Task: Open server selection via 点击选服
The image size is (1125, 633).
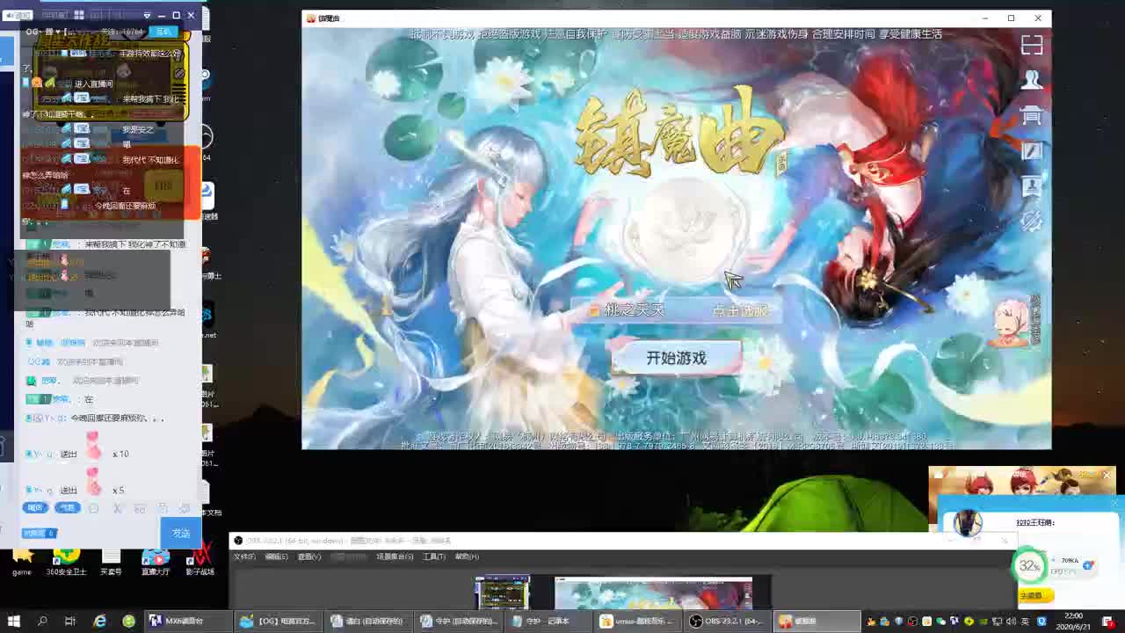Action: pos(740,310)
